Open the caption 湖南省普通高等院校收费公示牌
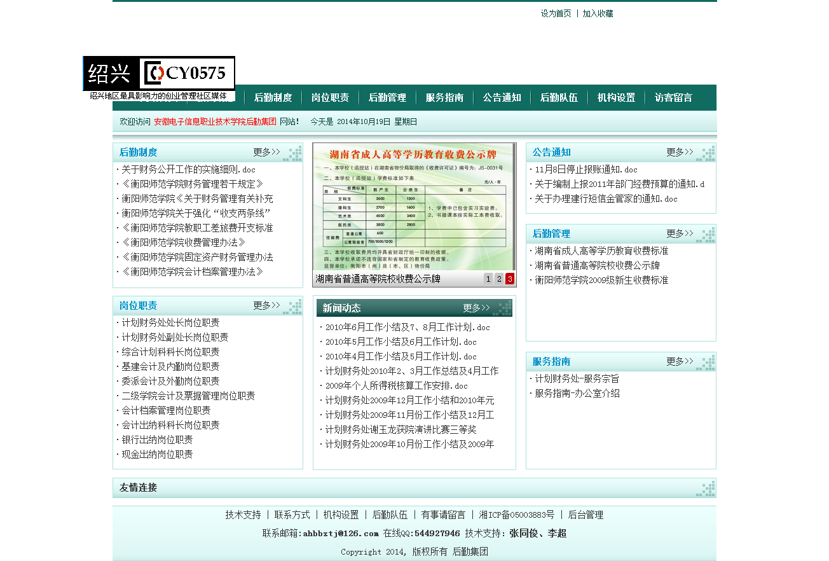 (378, 279)
